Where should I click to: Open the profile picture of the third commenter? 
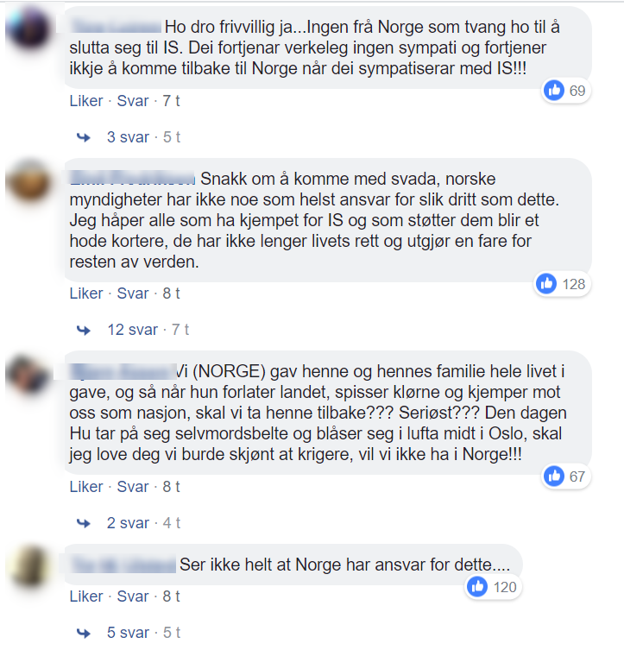(29, 375)
